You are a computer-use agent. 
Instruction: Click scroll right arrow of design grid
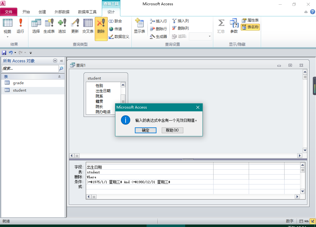[297, 196]
